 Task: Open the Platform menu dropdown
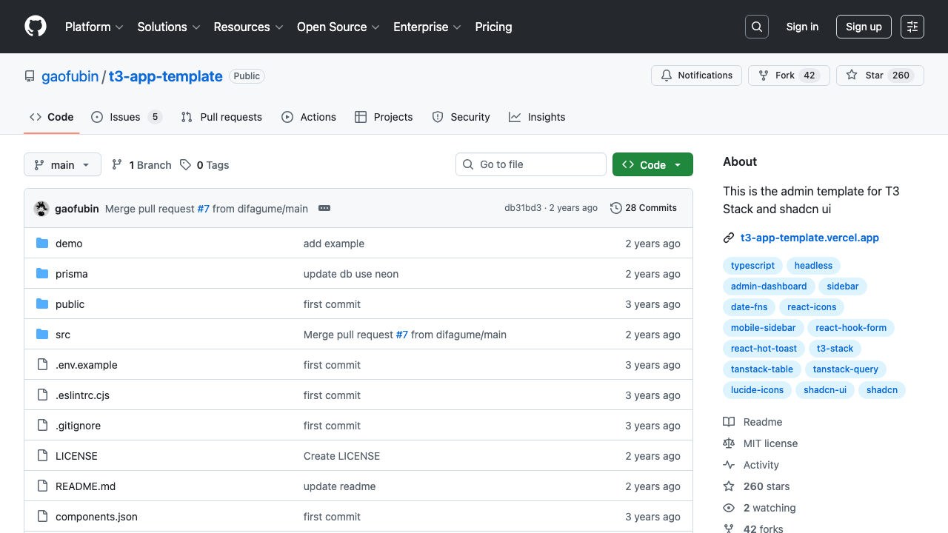click(94, 27)
